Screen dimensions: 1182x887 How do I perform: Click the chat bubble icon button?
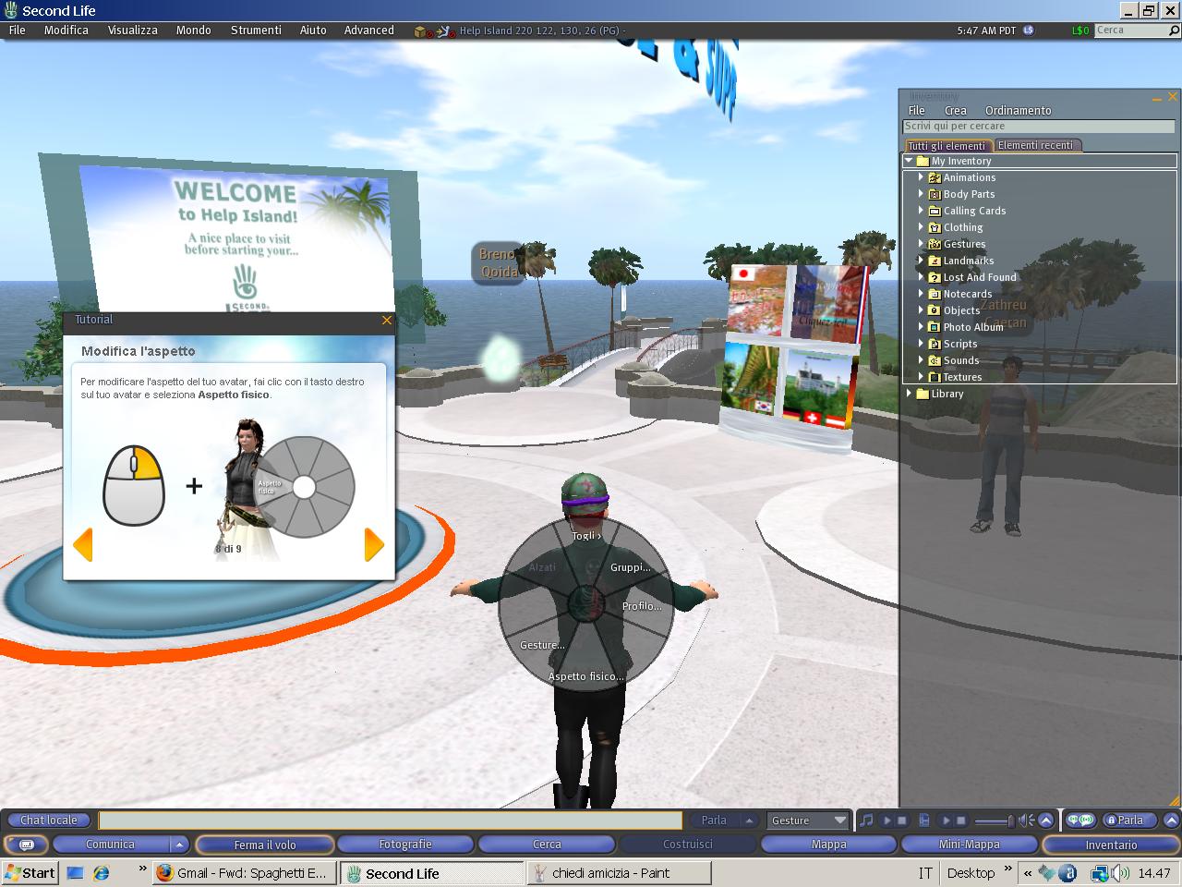26,844
